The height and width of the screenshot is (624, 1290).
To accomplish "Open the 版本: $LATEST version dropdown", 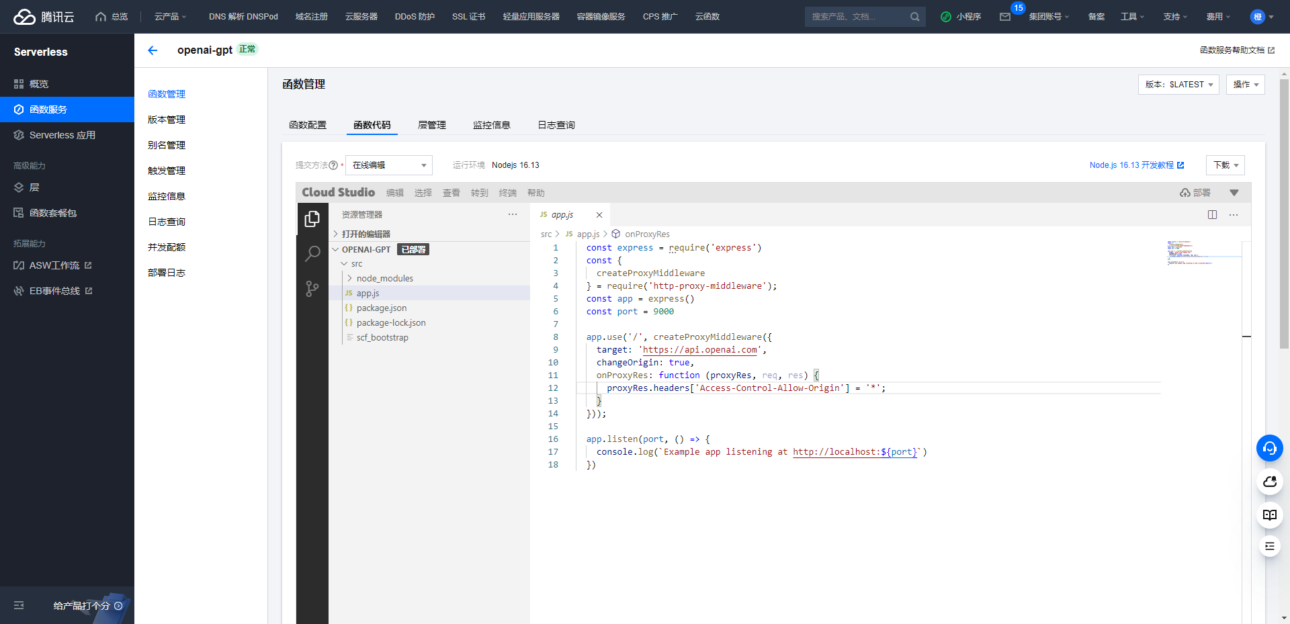I will tap(1178, 85).
